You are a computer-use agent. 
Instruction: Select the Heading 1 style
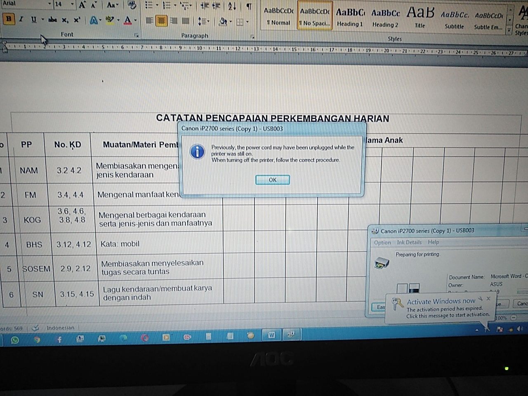tap(350, 16)
